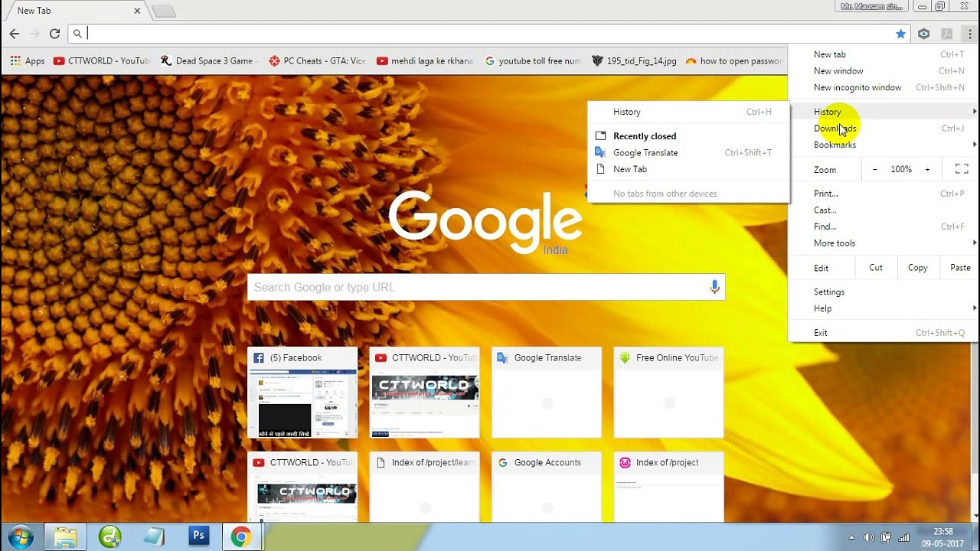Image resolution: width=980 pixels, height=551 pixels.
Task: Click Copy in the Edit row
Action: pos(917,268)
